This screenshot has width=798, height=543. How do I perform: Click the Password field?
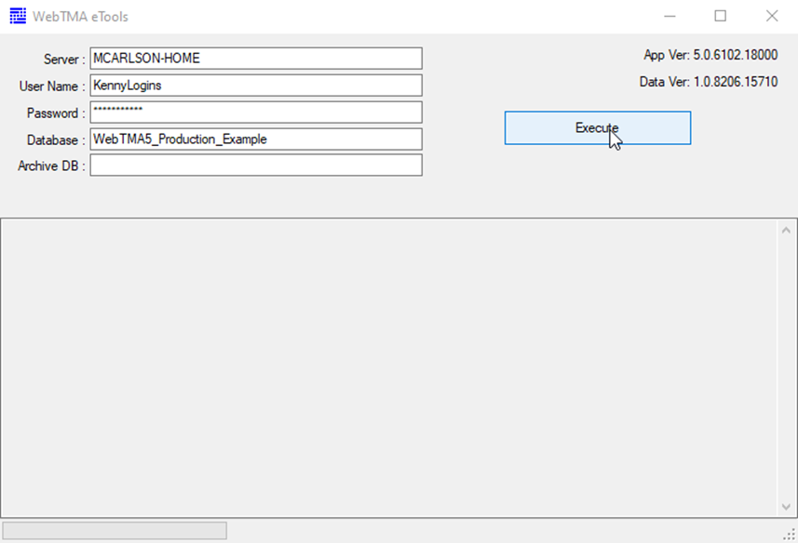coord(254,112)
